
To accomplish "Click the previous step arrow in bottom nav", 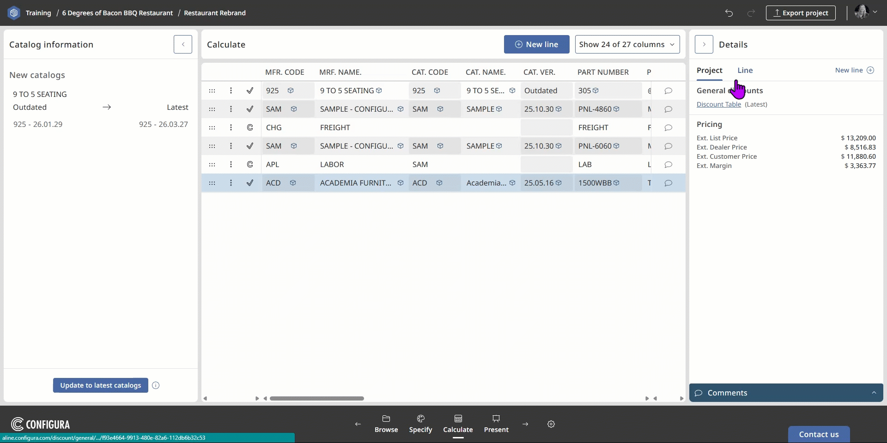I will [358, 424].
